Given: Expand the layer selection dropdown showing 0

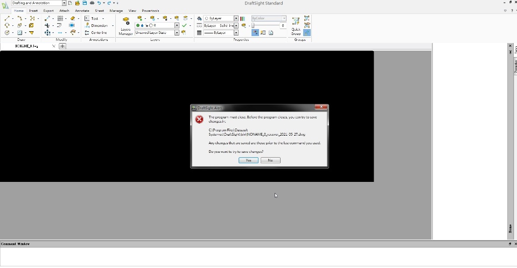Looking at the screenshot, I should coord(177,25).
